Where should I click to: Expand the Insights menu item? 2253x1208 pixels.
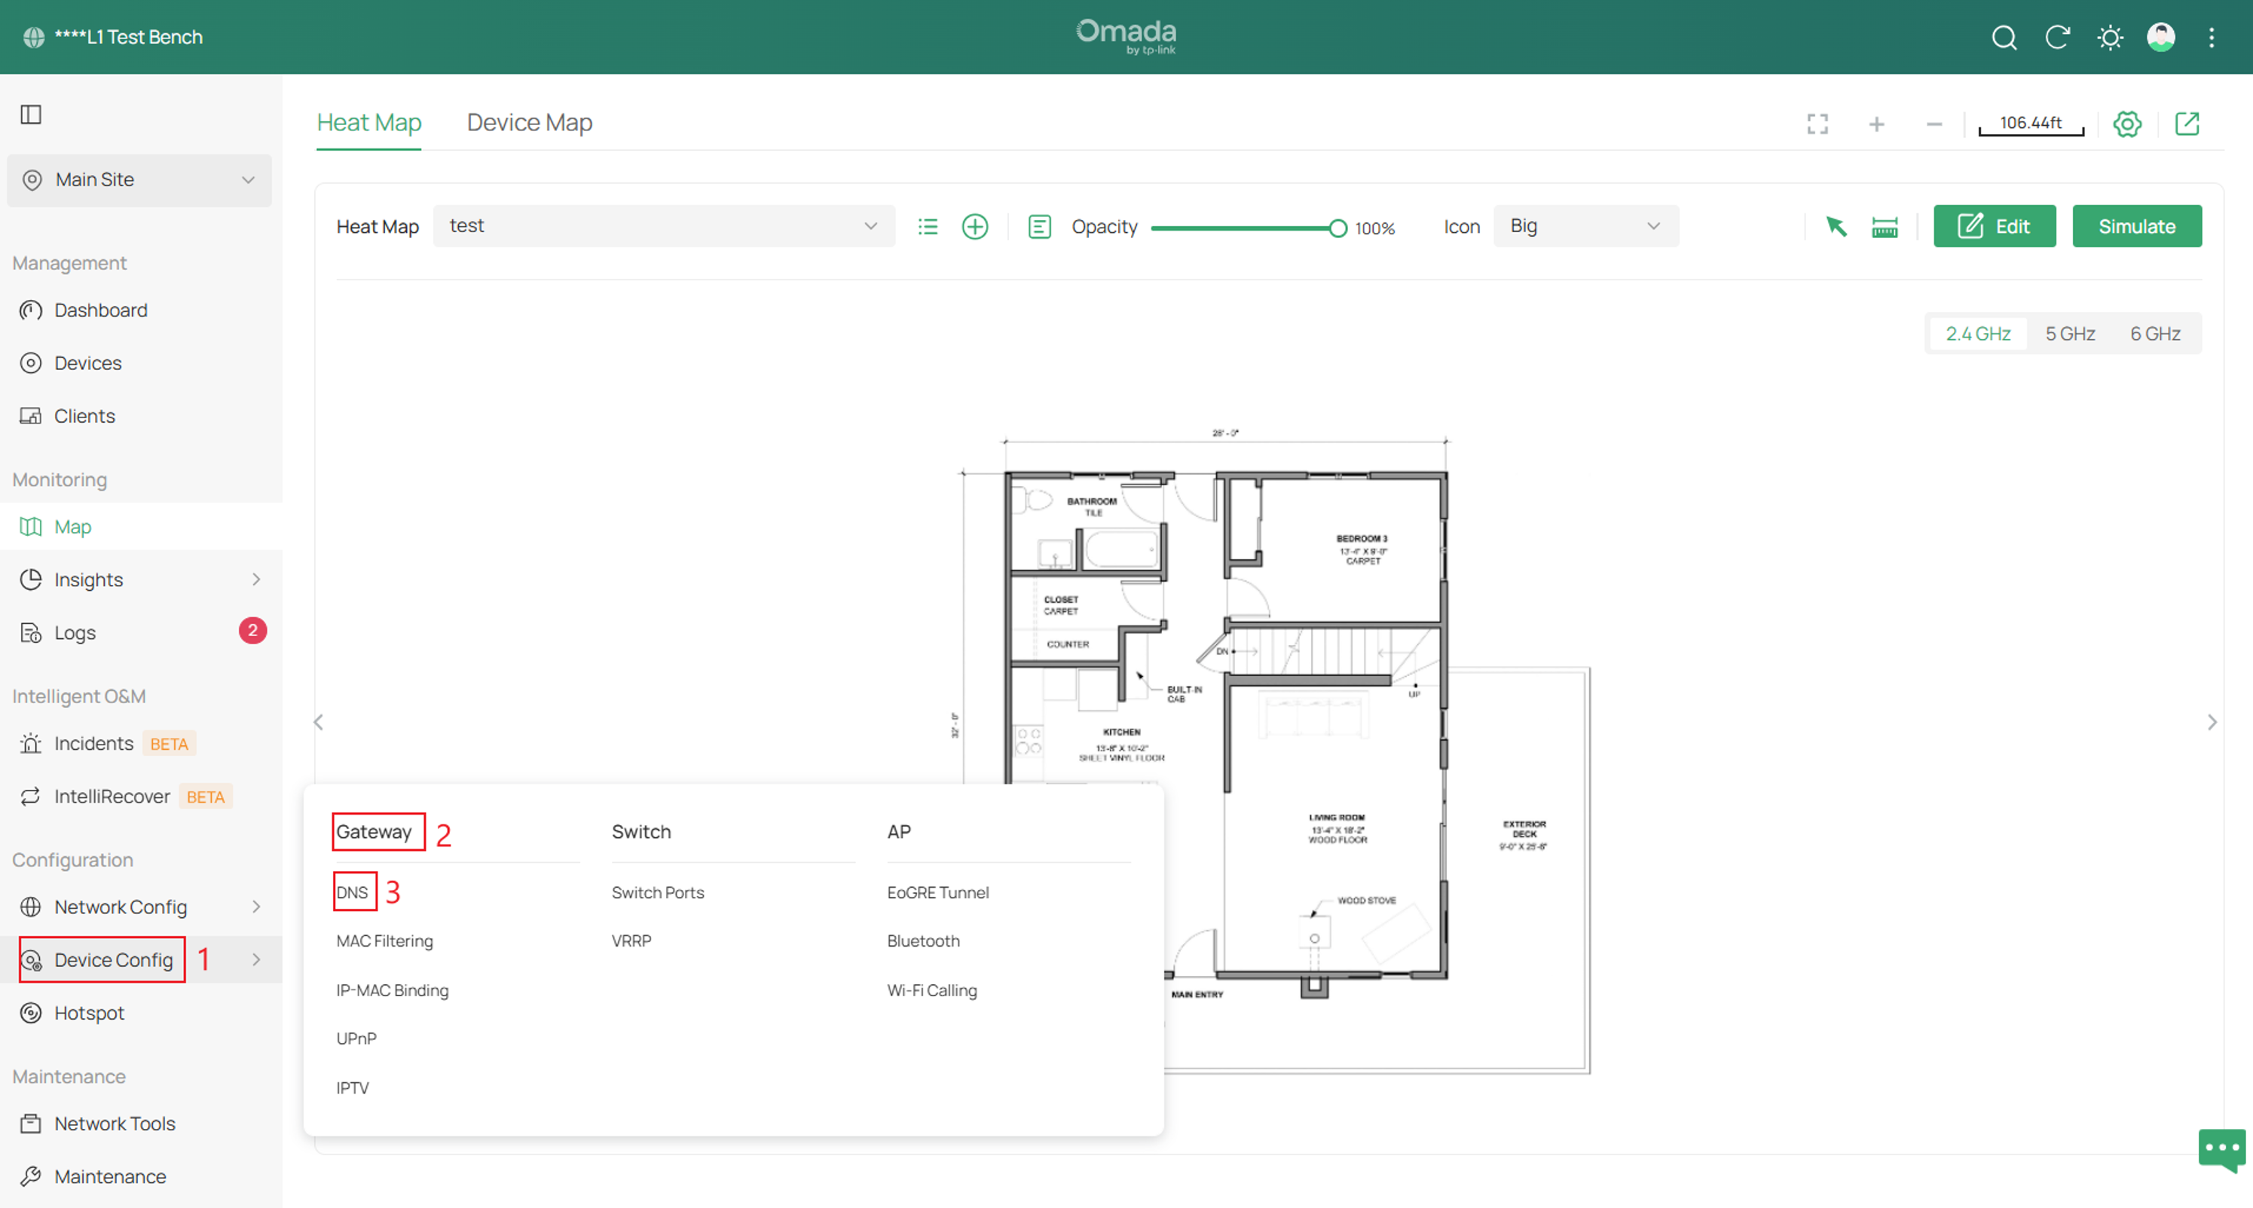(x=141, y=580)
